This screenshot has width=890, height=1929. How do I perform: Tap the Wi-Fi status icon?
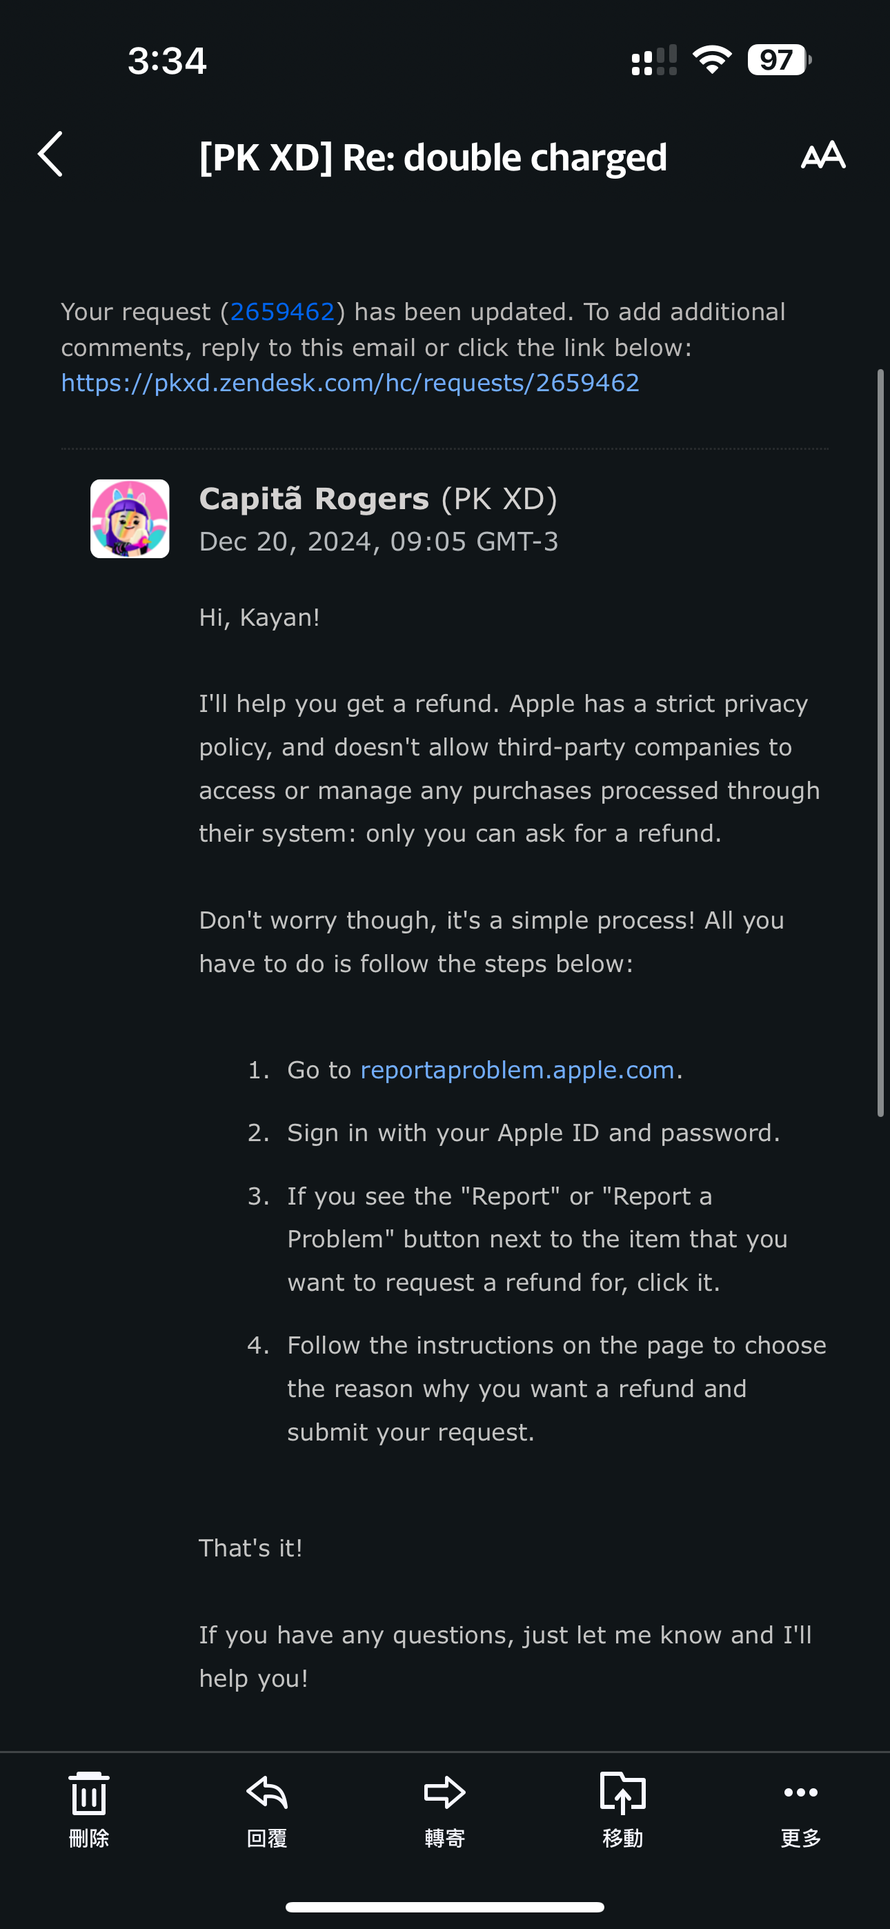click(x=712, y=60)
